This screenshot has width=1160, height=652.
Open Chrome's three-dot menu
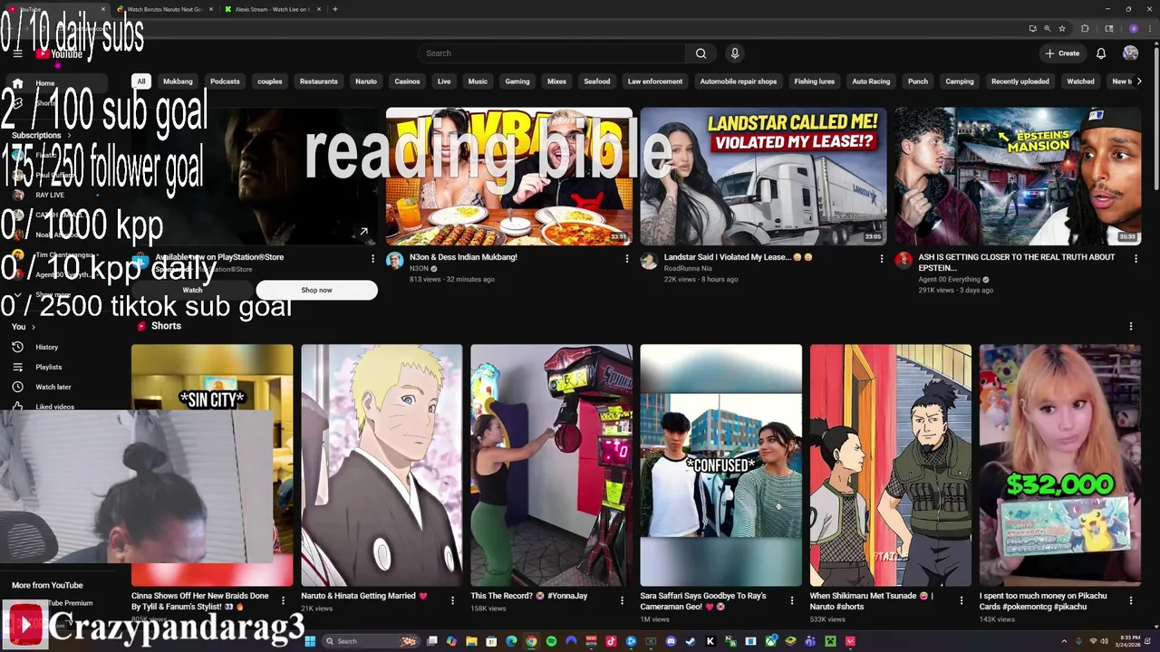point(1149,28)
